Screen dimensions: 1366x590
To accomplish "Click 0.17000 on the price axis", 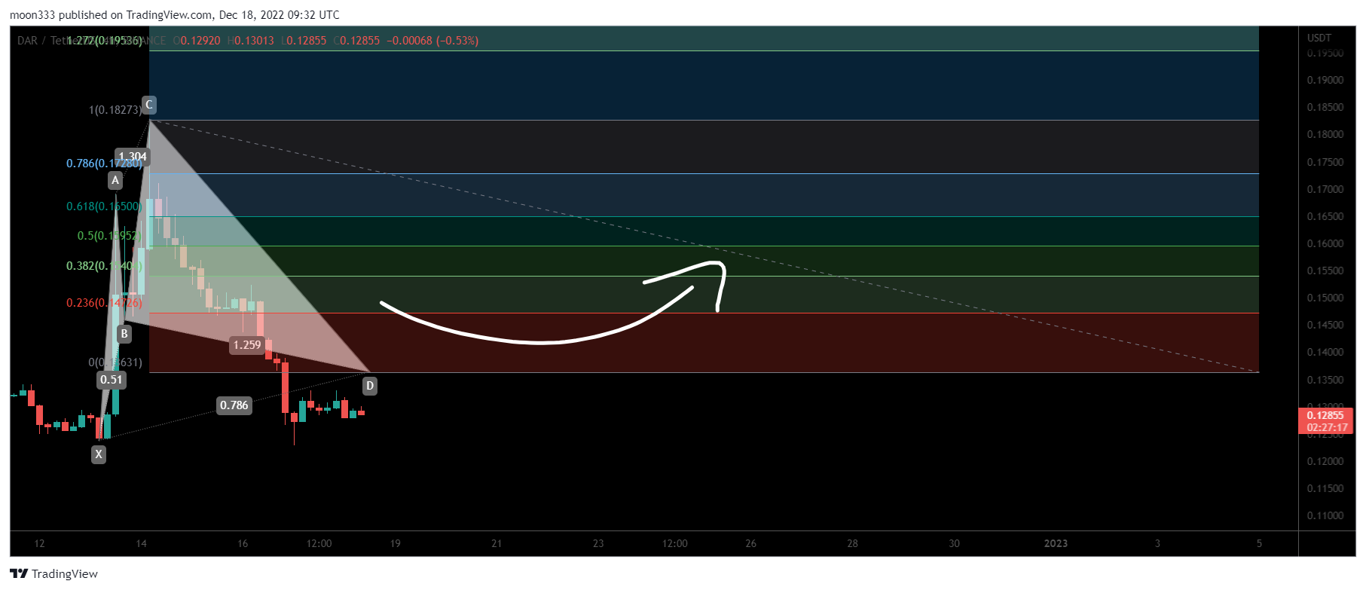I will 1325,189.
